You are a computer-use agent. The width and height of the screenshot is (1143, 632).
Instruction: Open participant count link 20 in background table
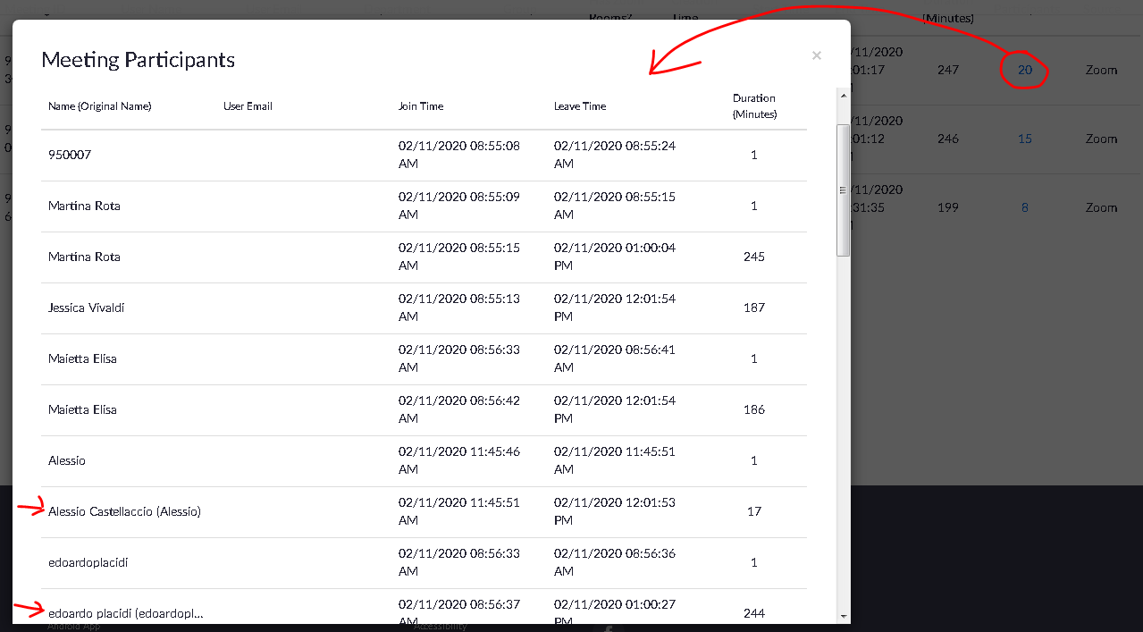1025,70
